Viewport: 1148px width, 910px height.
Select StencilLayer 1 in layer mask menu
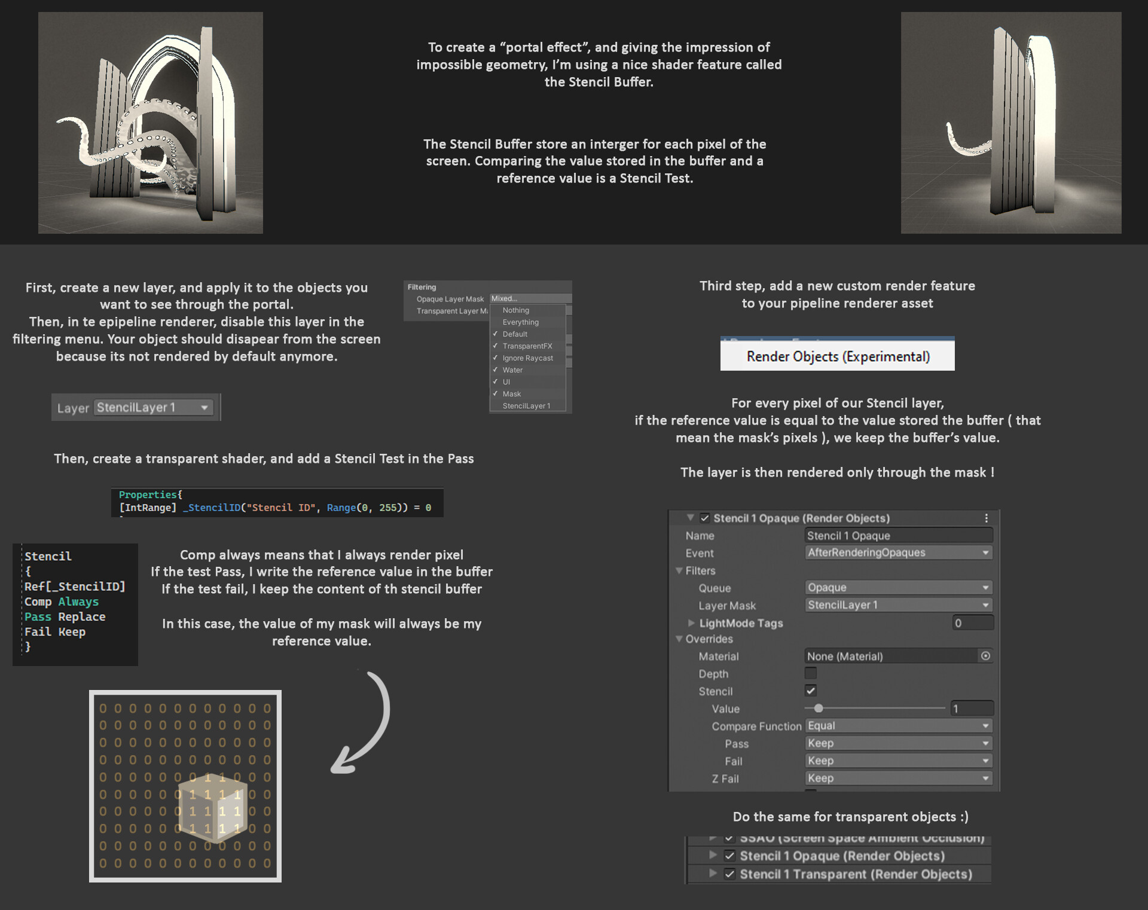point(526,406)
